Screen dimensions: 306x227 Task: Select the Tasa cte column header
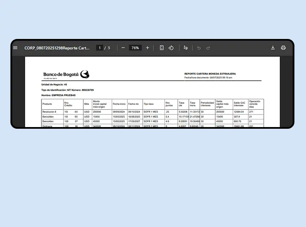pos(183,104)
